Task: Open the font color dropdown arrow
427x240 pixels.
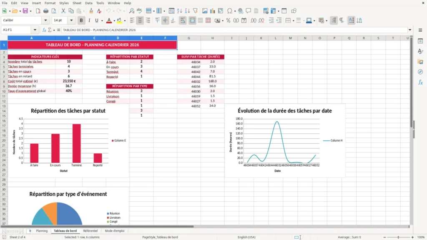Action: (x=114, y=21)
